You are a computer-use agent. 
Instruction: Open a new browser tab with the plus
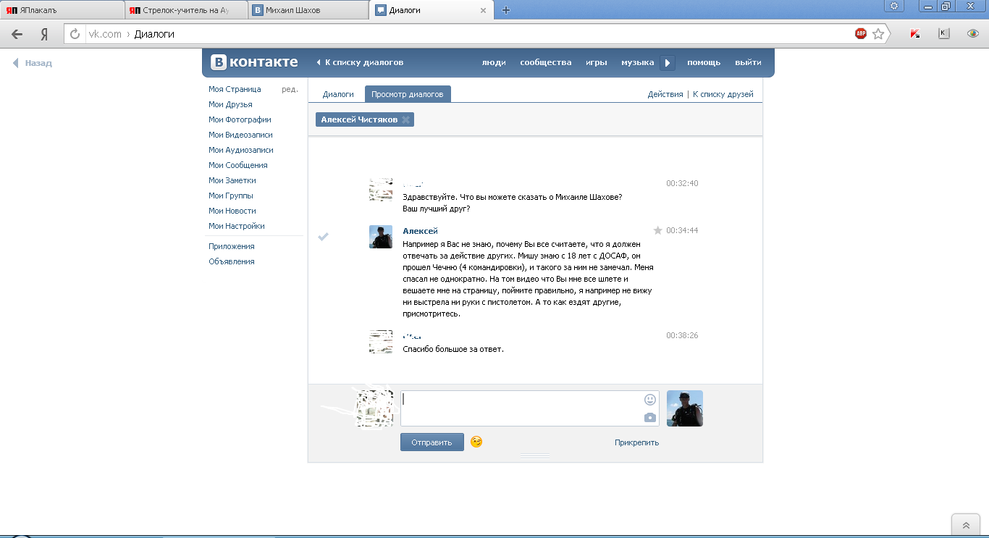pos(506,10)
